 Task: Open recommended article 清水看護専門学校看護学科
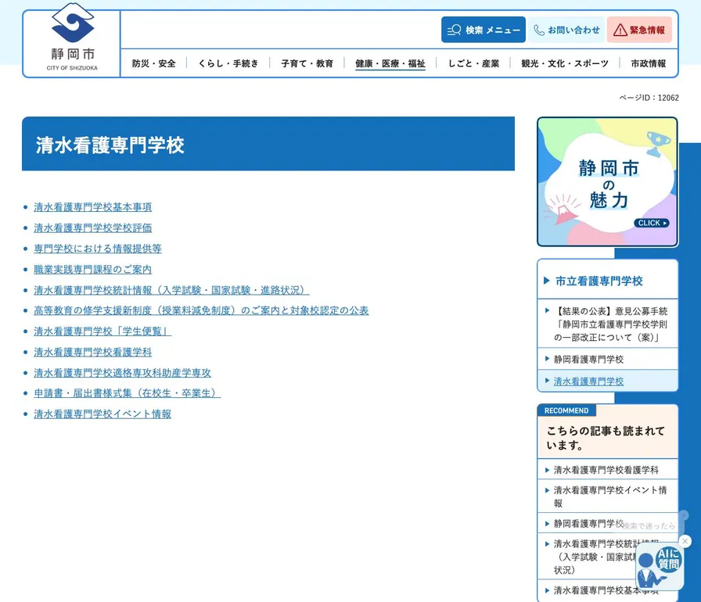coord(608,470)
